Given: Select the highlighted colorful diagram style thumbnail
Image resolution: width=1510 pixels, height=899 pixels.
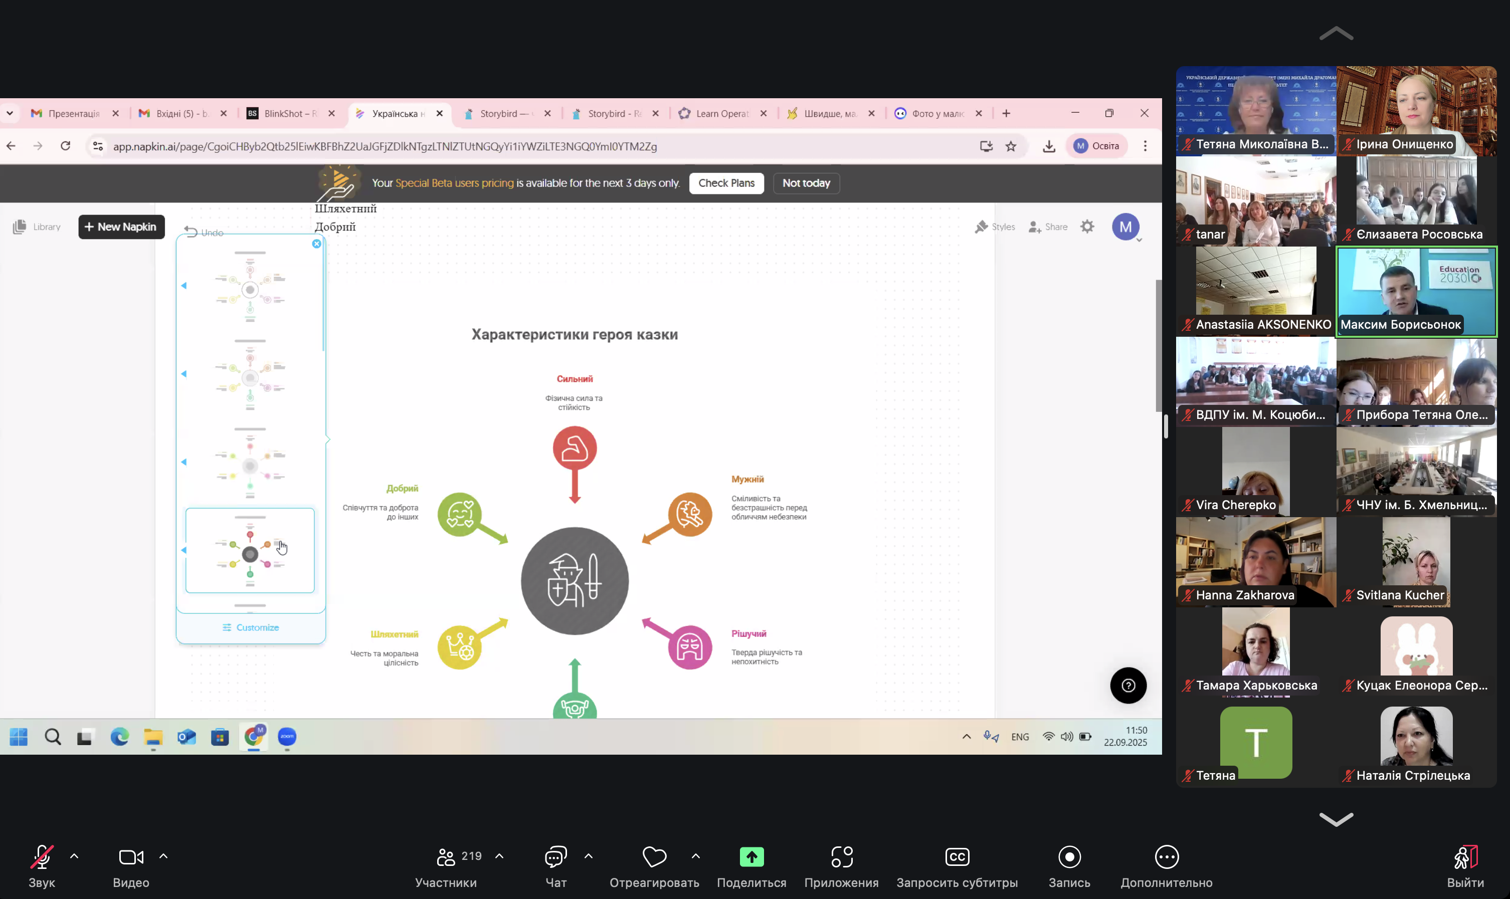Looking at the screenshot, I should pos(250,550).
